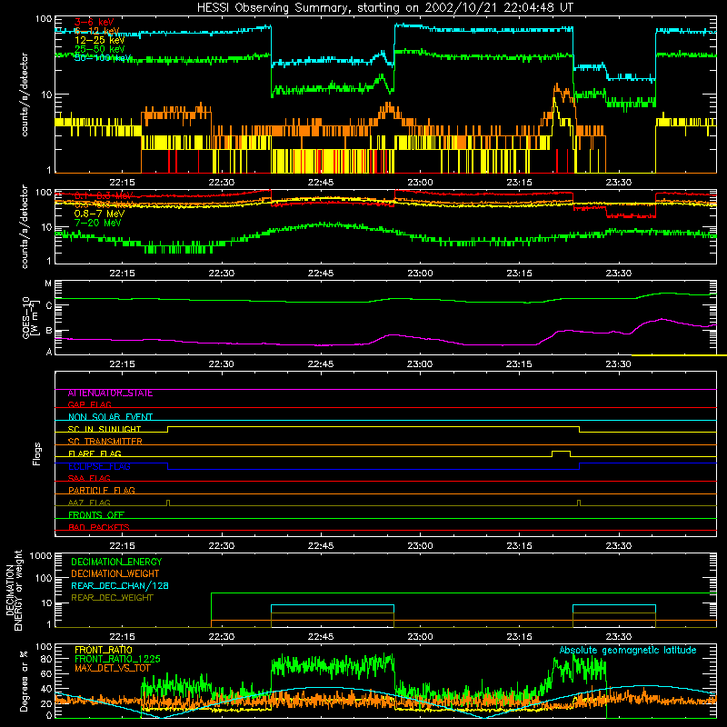Screen dimensions: 727x727
Task: Select the FRONTS_OFF flag label
Action: (x=96, y=515)
